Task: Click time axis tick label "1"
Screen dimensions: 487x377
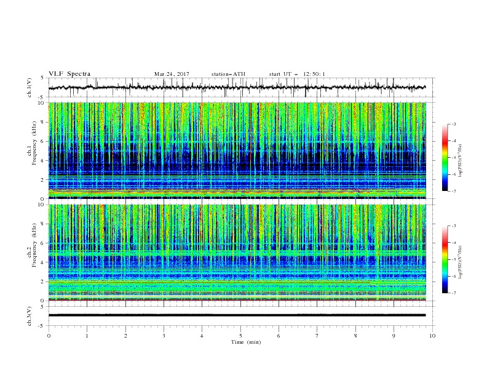Action: coord(87,336)
